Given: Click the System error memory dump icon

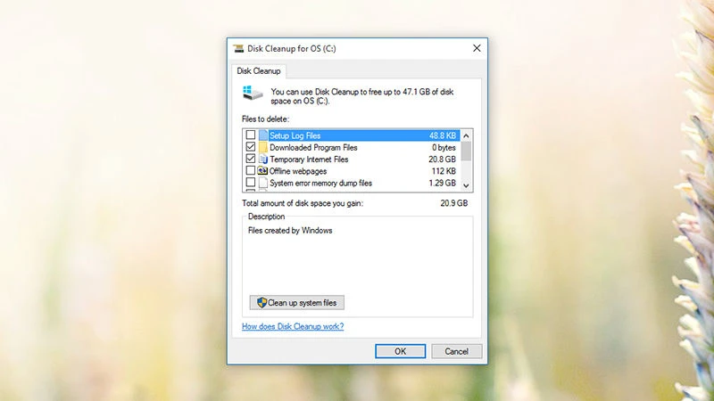Looking at the screenshot, I should pos(263,183).
